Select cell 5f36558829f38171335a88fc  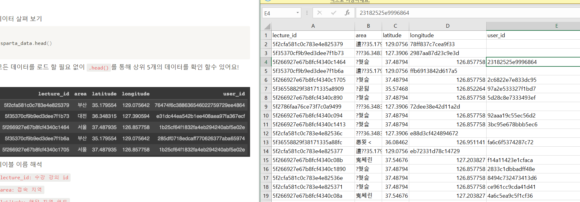(313, 142)
